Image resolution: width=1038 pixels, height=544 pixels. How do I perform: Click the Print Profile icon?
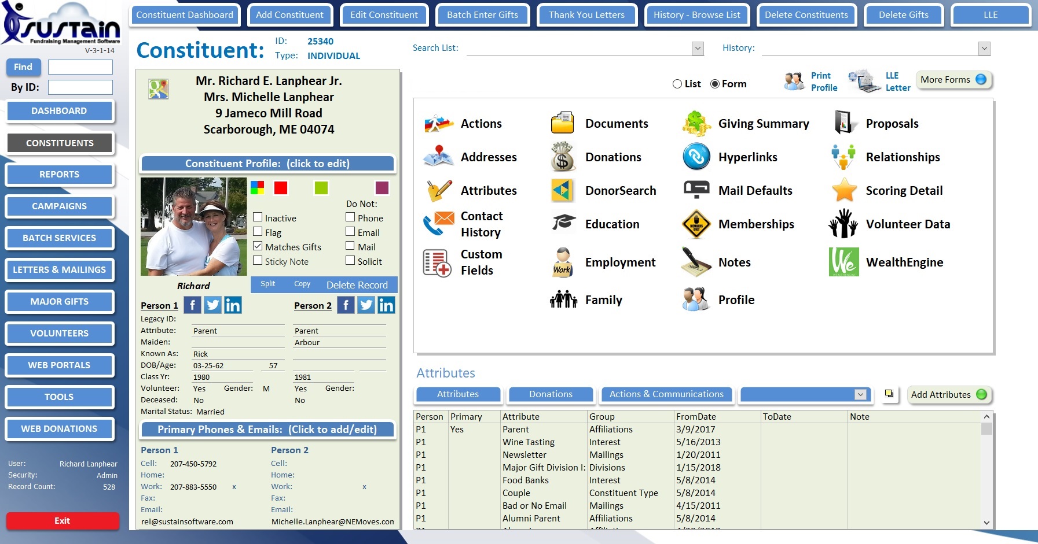(x=794, y=81)
